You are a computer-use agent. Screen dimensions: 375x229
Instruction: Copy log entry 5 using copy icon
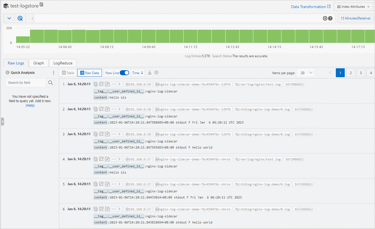96,184
